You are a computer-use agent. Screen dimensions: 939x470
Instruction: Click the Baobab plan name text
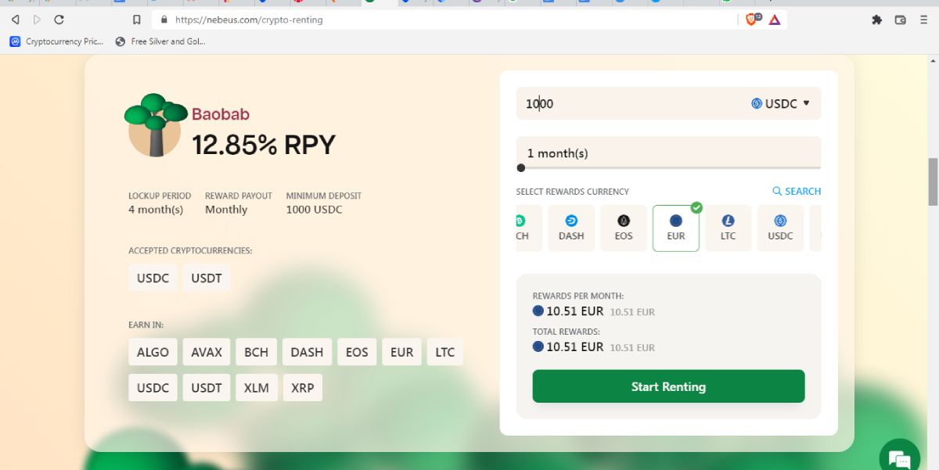point(221,114)
